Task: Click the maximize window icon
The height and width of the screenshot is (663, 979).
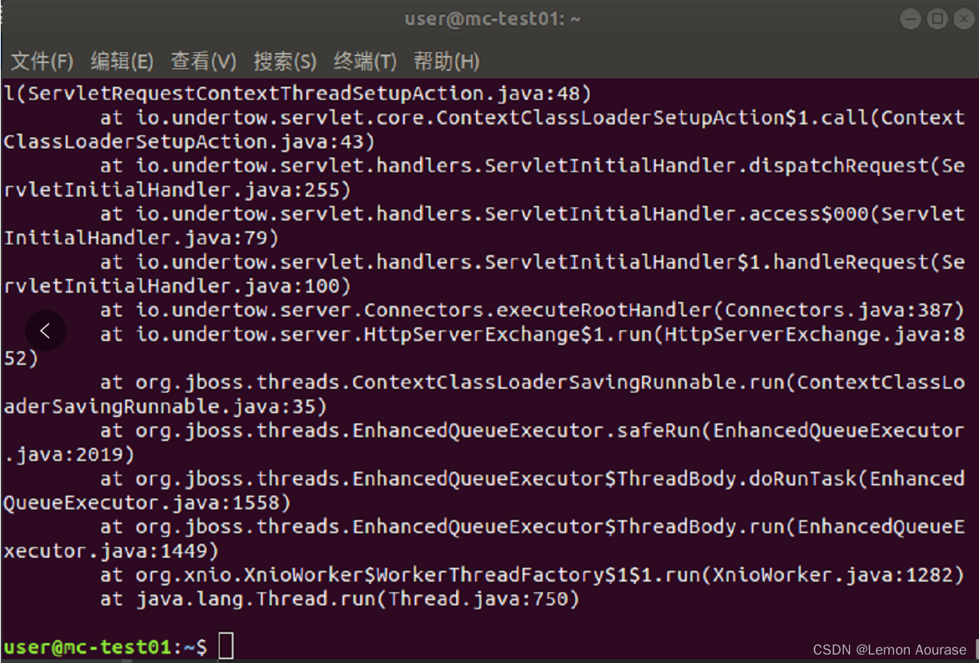Action: (938, 19)
